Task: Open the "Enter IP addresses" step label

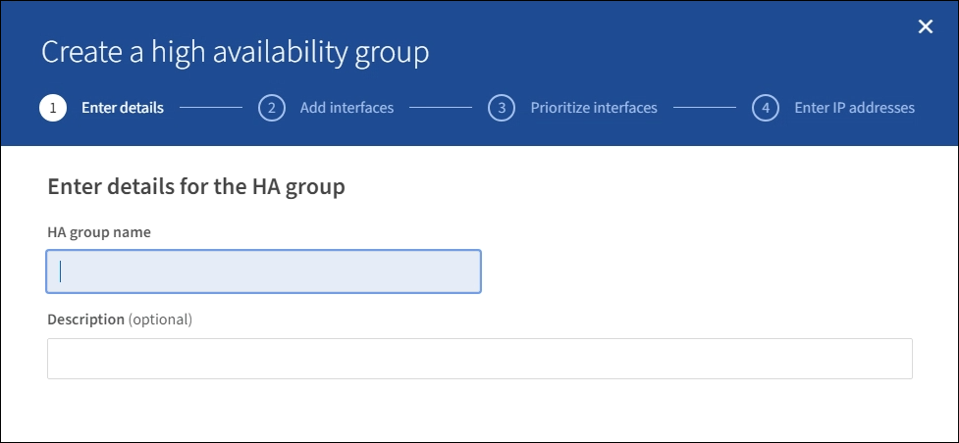Action: 854,108
